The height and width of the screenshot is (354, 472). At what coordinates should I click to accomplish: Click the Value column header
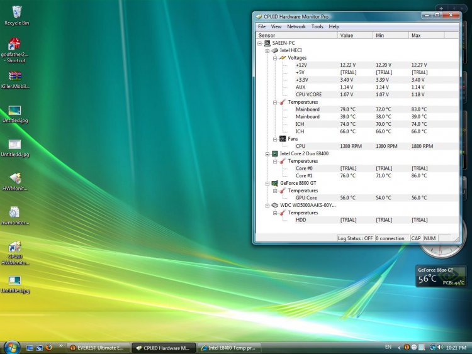(355, 35)
